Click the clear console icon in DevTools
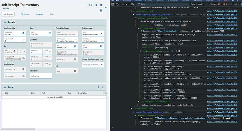 [117, 4]
